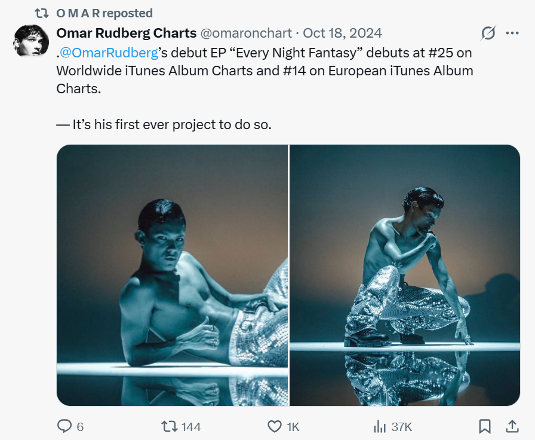Open the three-dot More options menu
The width and height of the screenshot is (535, 440).
[x=512, y=33]
